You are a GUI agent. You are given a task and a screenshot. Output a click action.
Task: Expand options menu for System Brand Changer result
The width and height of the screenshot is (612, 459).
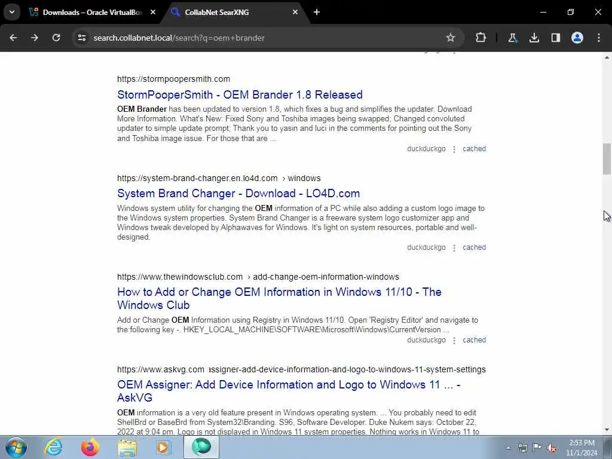[454, 248]
